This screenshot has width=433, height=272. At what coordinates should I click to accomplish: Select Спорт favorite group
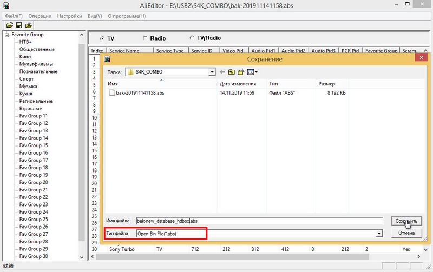point(26,79)
